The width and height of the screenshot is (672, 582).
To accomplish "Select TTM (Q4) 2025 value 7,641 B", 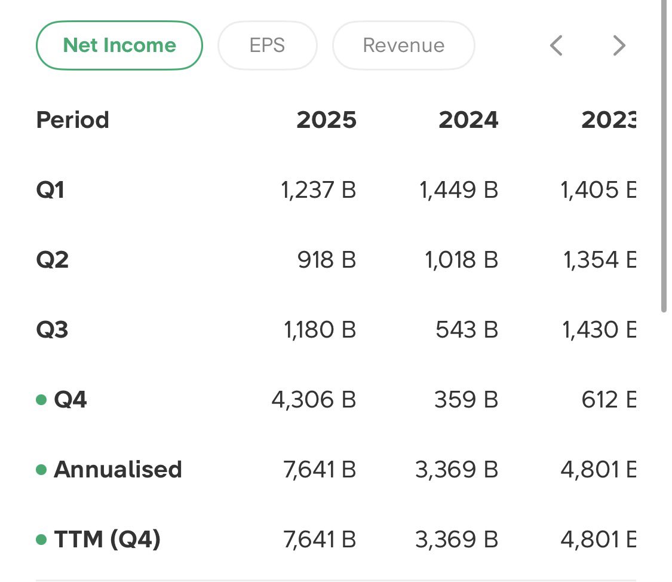I will (320, 539).
